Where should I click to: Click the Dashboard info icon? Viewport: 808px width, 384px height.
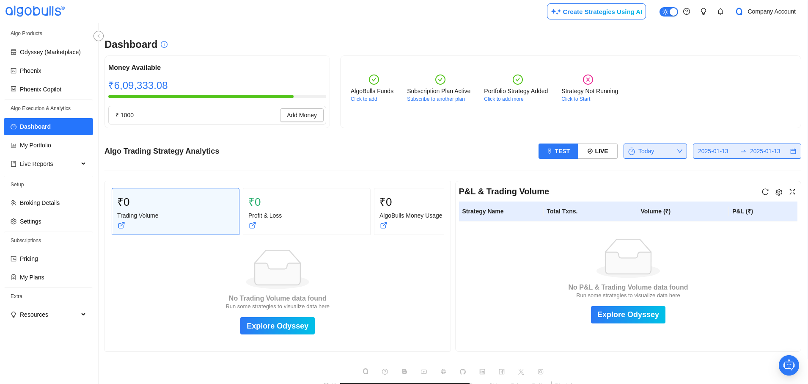164,44
